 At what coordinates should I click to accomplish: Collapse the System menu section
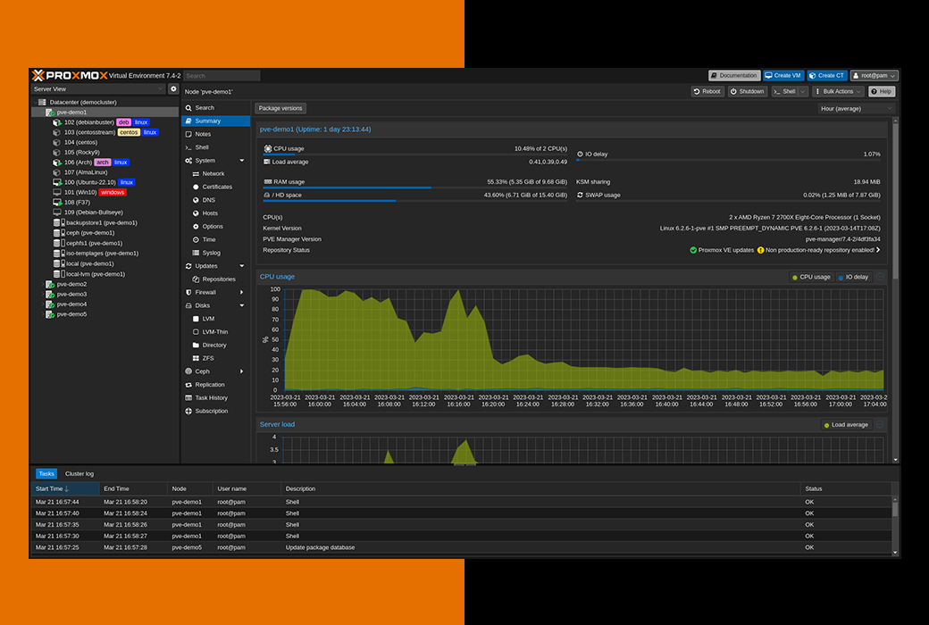(x=242, y=161)
